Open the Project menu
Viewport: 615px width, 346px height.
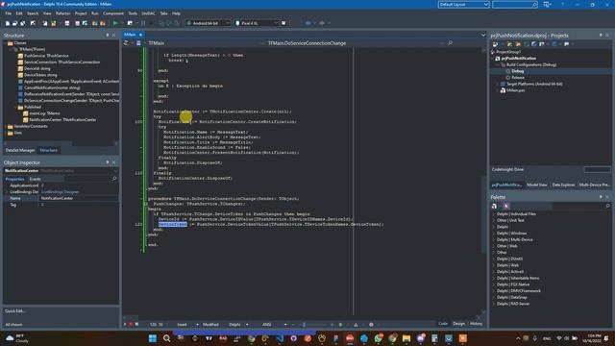coord(81,13)
